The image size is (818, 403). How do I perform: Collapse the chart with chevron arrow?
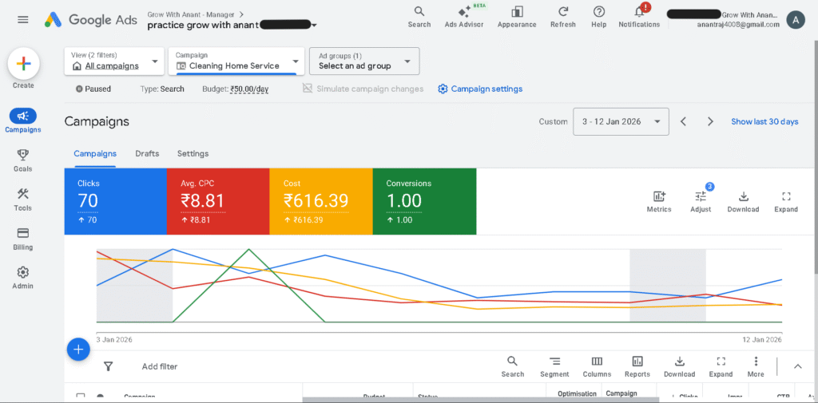click(x=798, y=366)
